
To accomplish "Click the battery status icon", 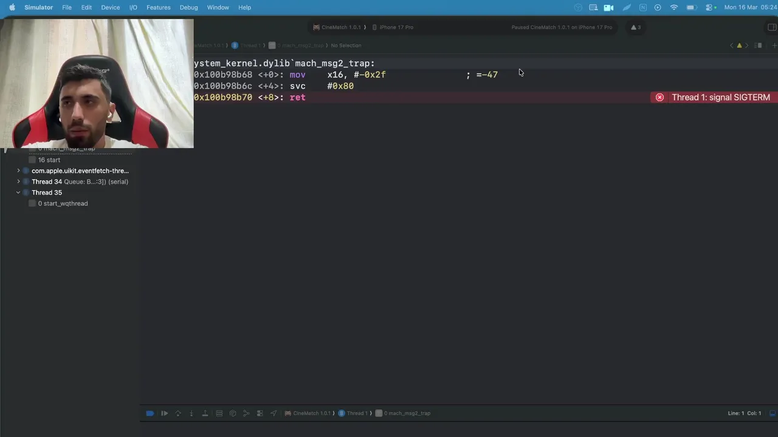I will [691, 7].
